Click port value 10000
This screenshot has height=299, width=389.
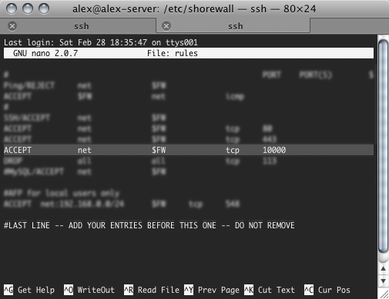click(x=274, y=150)
